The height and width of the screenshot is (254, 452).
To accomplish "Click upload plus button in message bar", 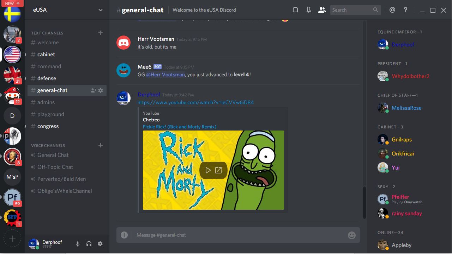I will tap(124, 235).
